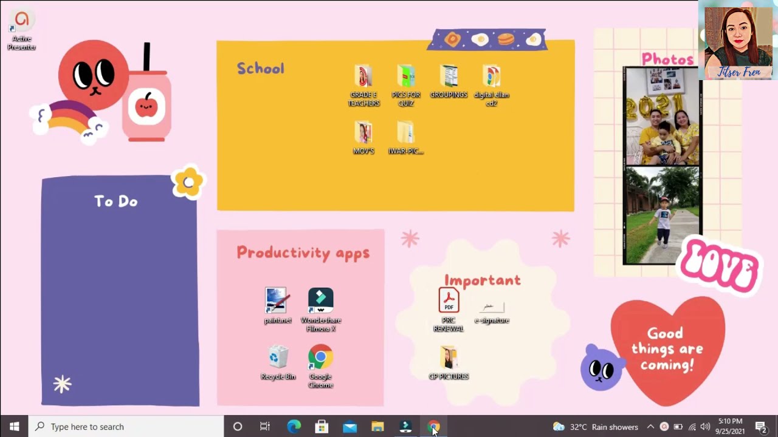
Task: Open the GP PICTURES folder
Action: click(x=449, y=362)
